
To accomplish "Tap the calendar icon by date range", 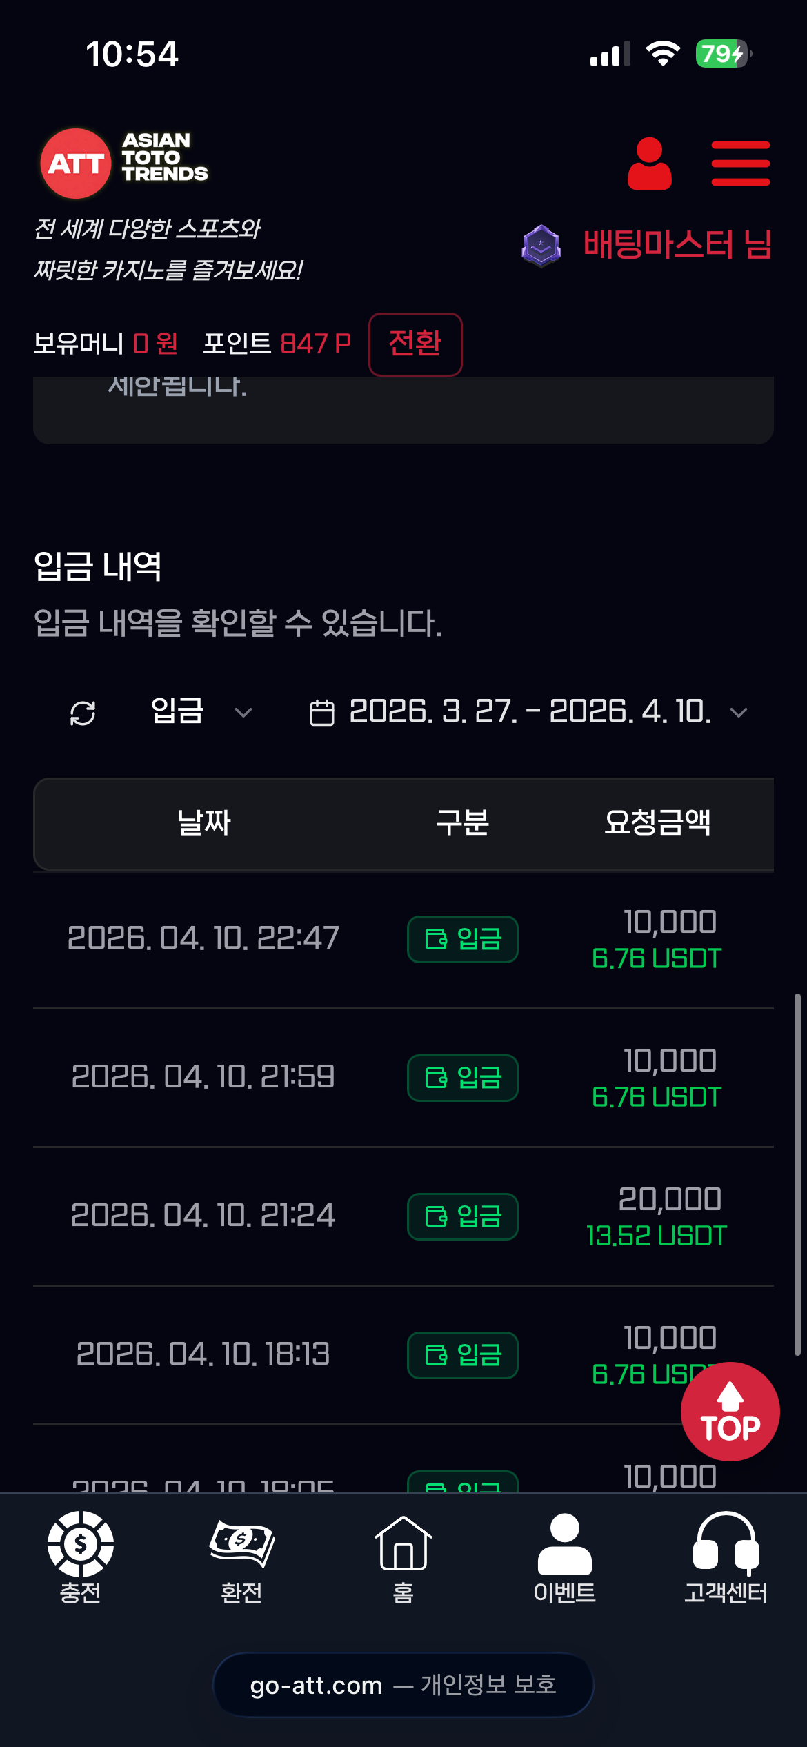I will point(321,713).
